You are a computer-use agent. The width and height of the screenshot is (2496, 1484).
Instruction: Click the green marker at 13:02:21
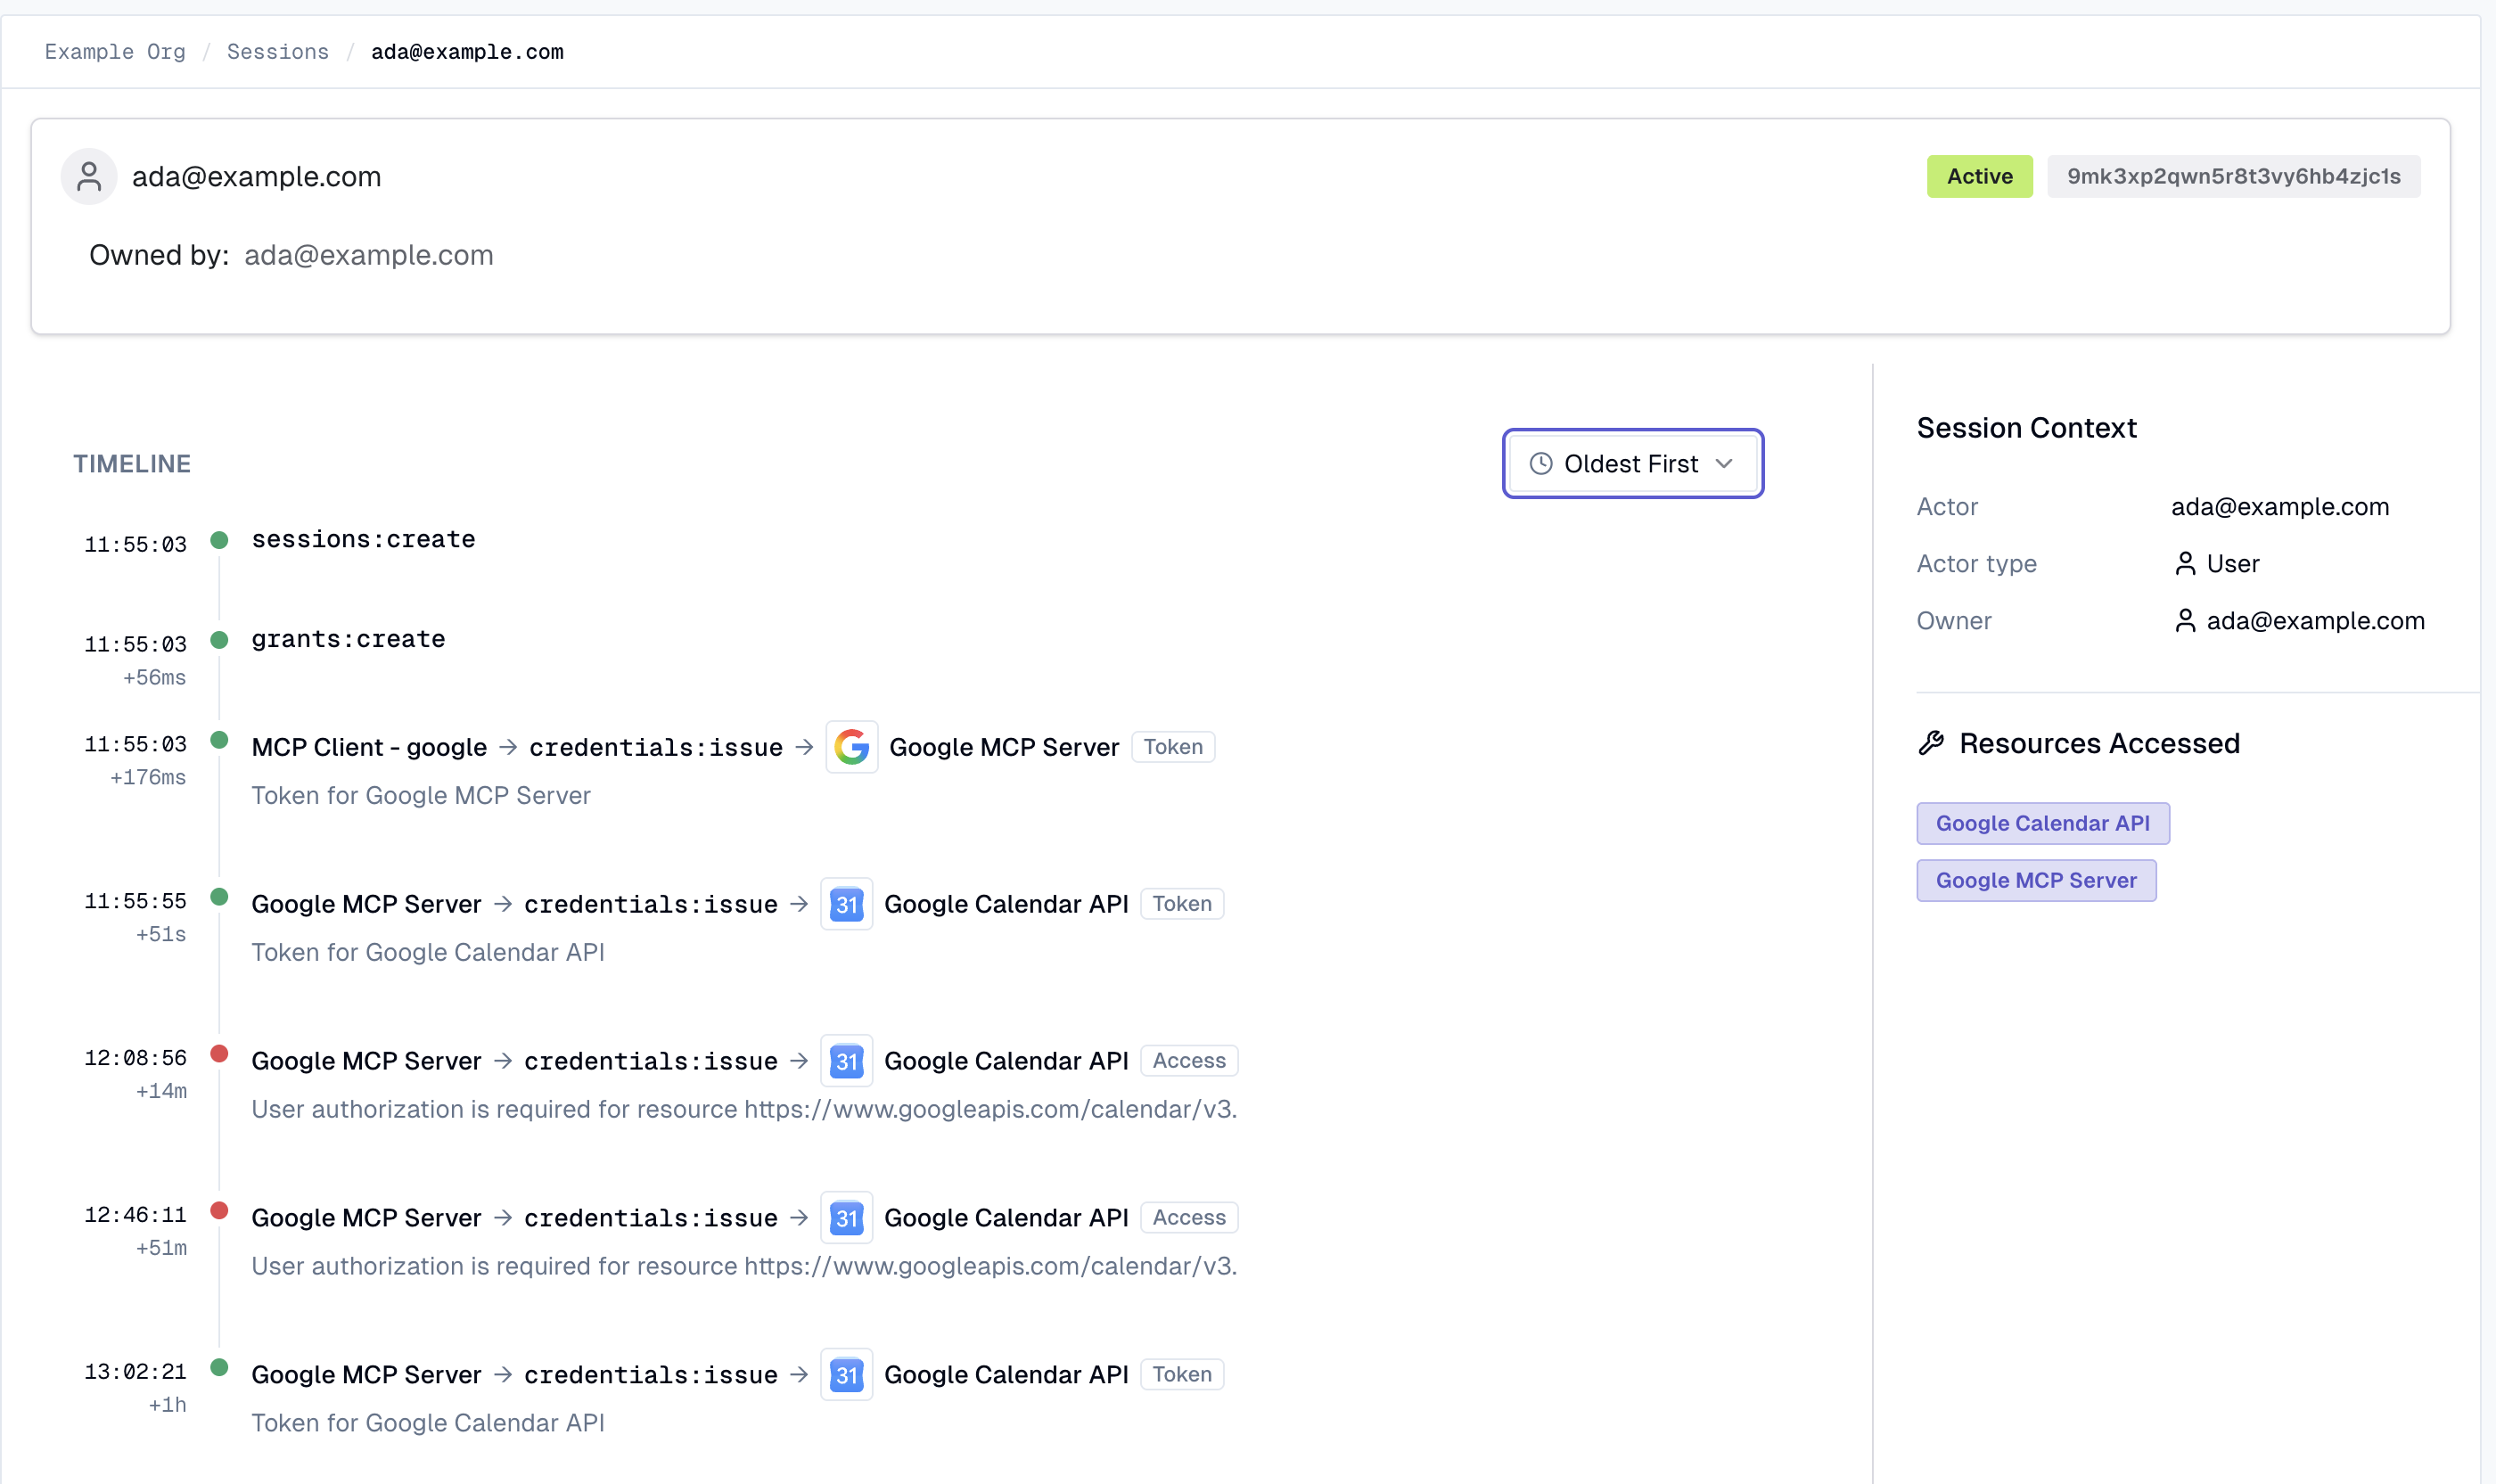[220, 1368]
